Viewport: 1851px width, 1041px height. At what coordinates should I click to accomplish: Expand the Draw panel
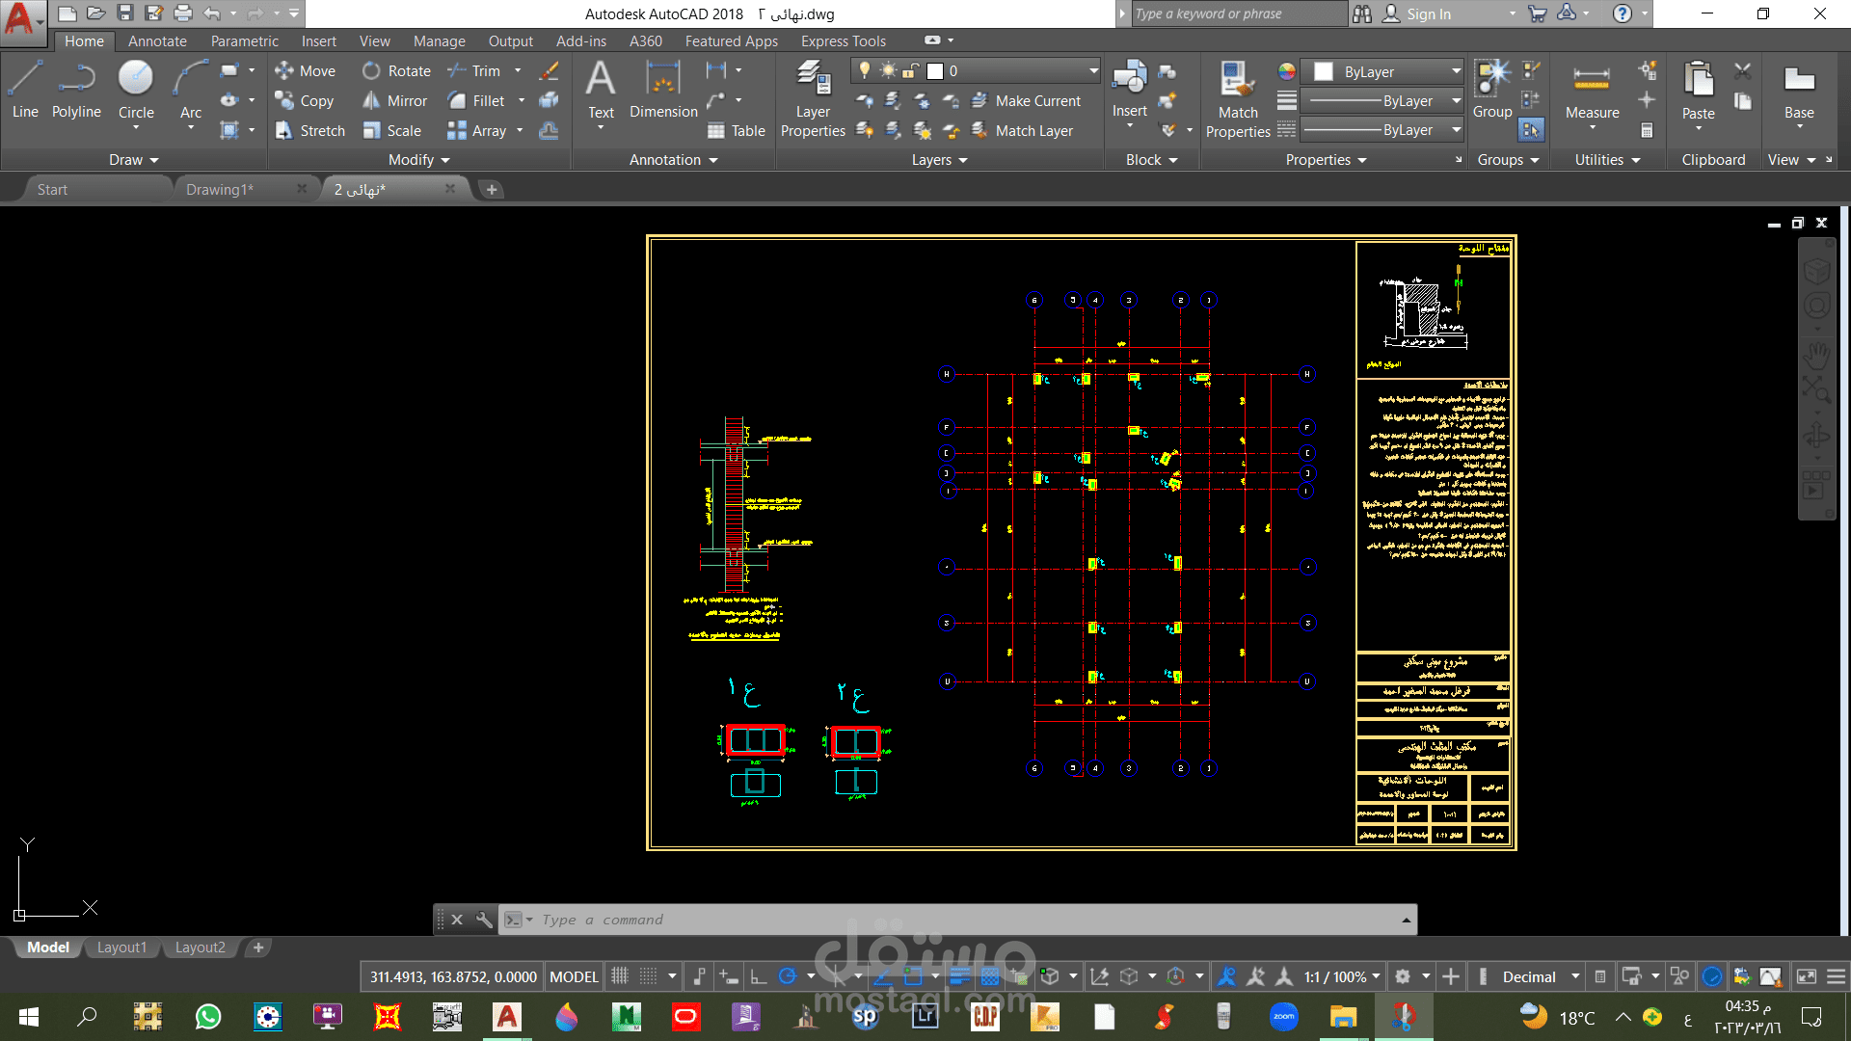[133, 160]
